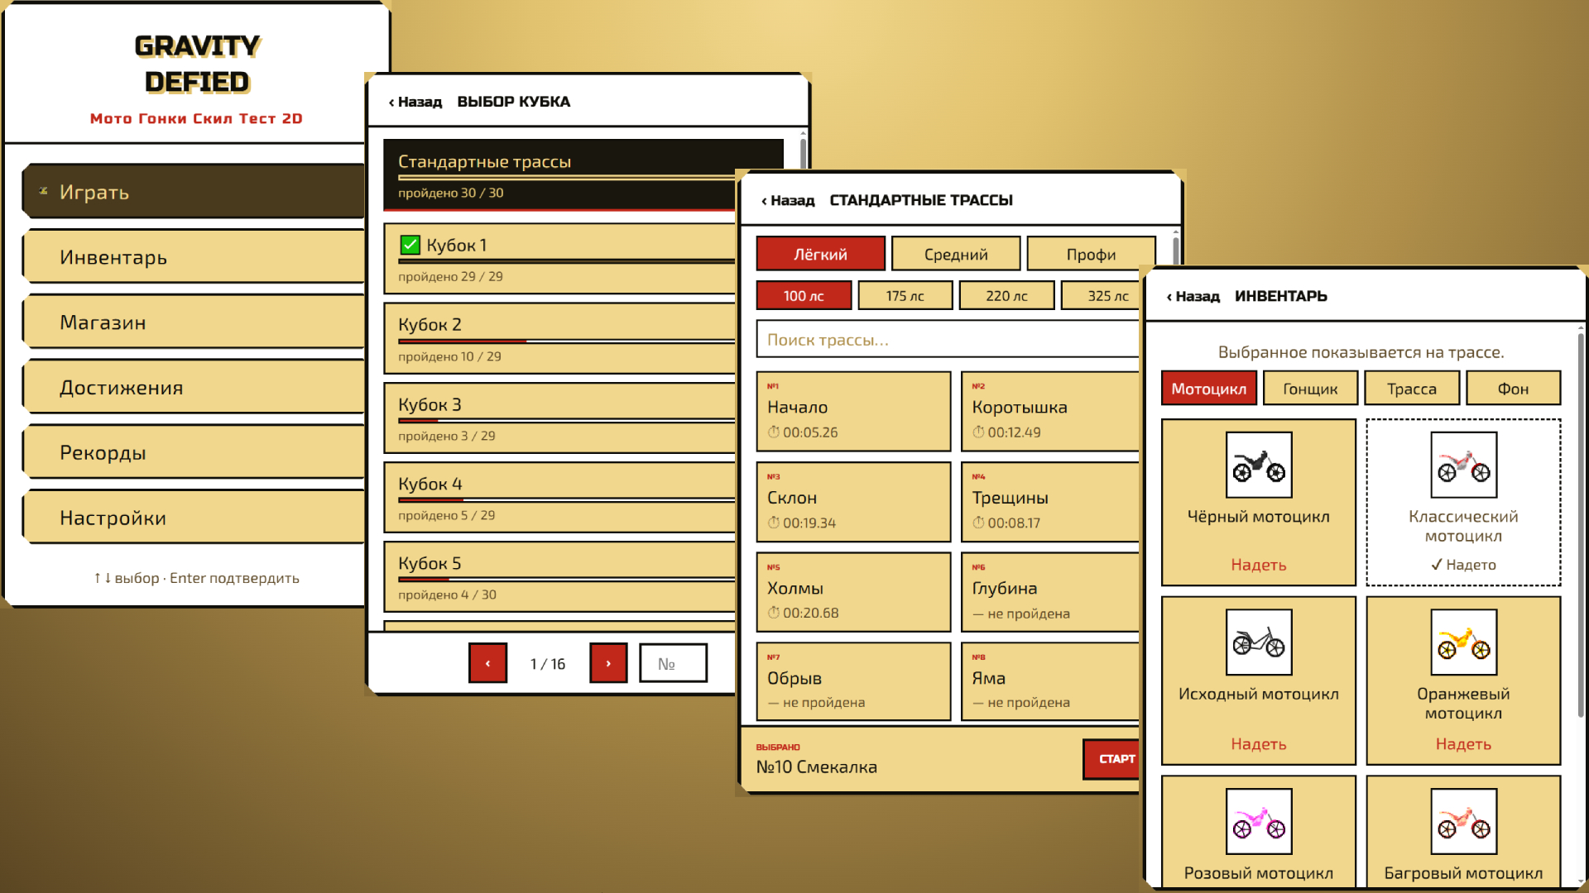Click the Кубок 2 progress bar
The image size is (1589, 893).
coord(567,341)
